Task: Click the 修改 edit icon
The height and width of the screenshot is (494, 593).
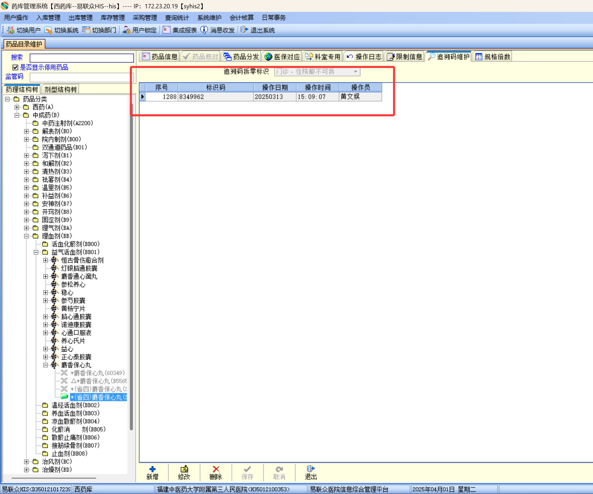Action: tap(184, 469)
